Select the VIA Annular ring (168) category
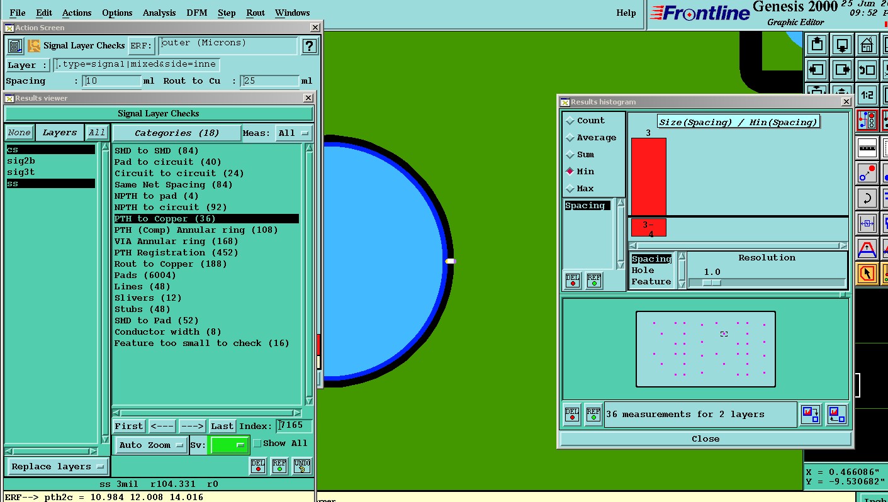Screen dimensions: 888x502 click(x=176, y=241)
